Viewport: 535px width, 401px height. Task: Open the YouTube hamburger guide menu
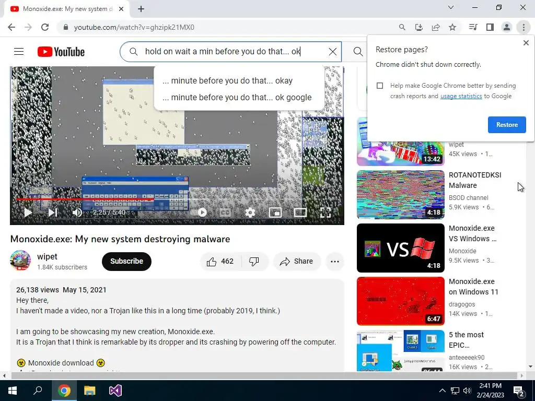click(19, 52)
